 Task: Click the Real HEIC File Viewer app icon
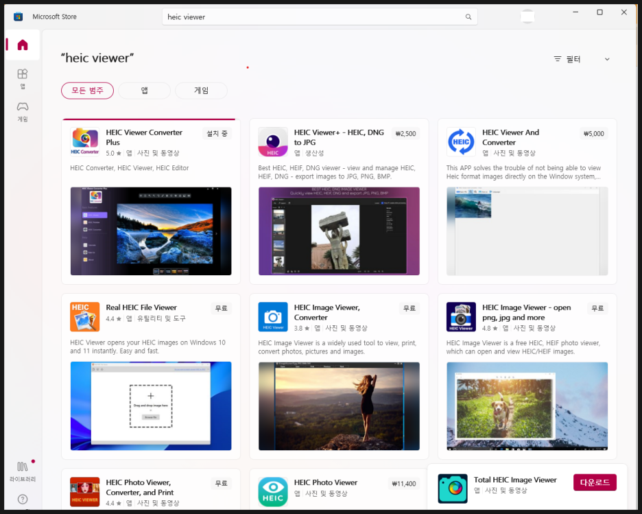(85, 316)
